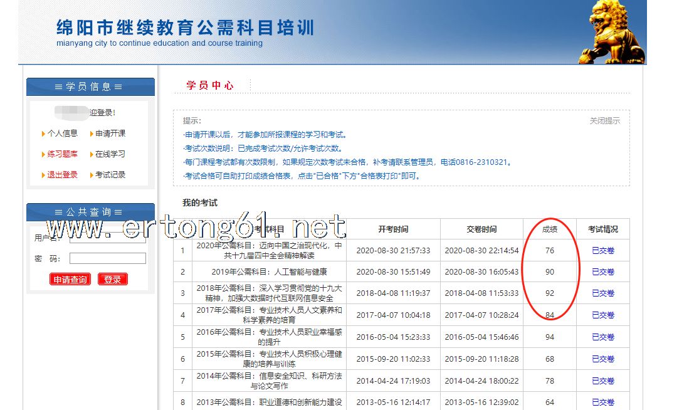Click the 绵阳市继续教育公需科目培训 site title
Image resolution: width=694 pixels, height=410 pixels.
185,28
